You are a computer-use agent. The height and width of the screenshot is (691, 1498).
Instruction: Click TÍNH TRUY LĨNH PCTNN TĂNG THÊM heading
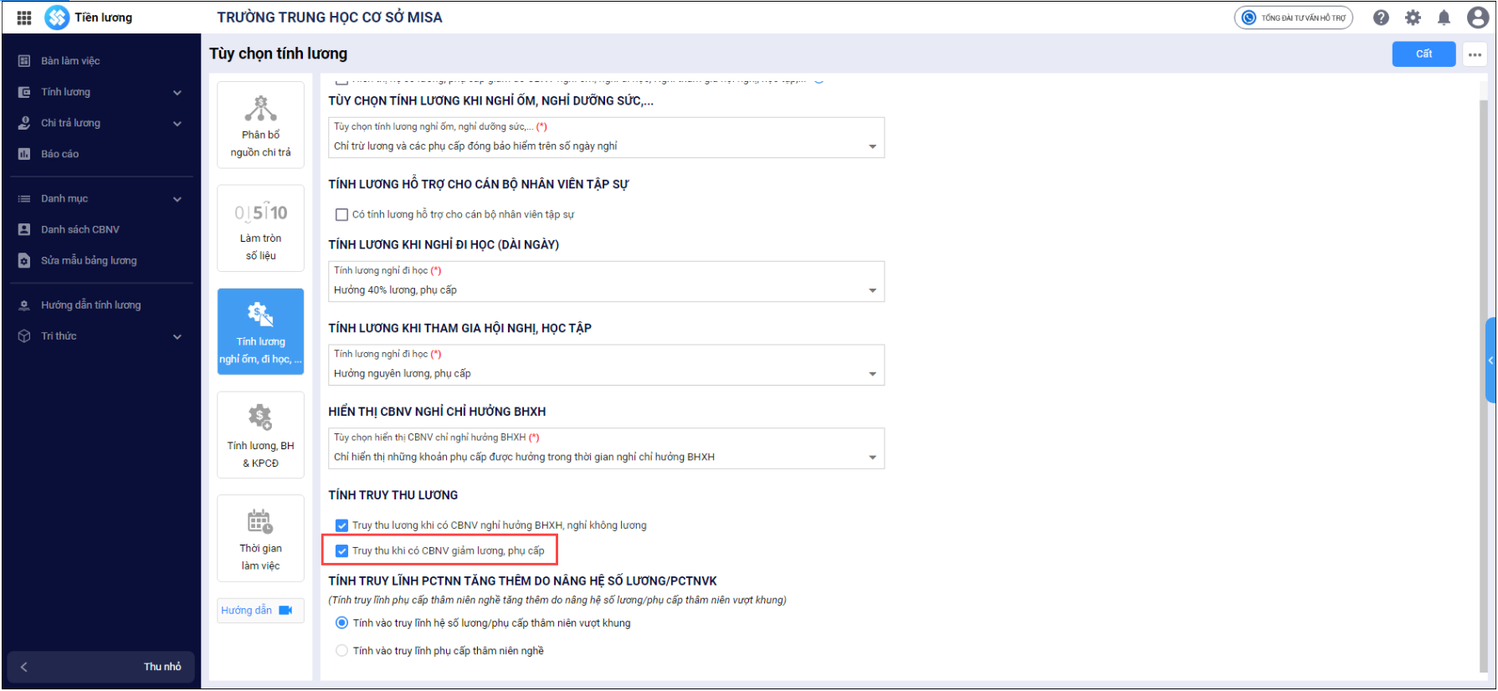pyautogui.click(x=522, y=581)
